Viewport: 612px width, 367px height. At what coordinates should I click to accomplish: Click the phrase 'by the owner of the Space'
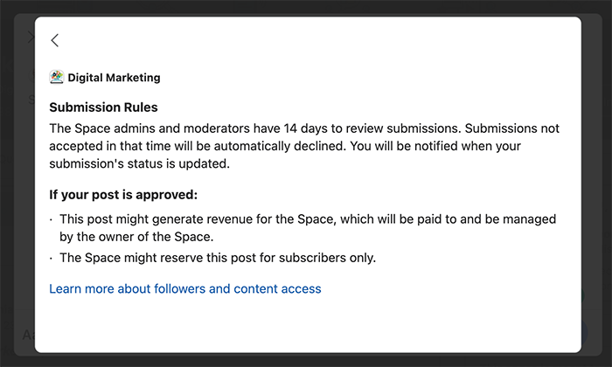(136, 237)
